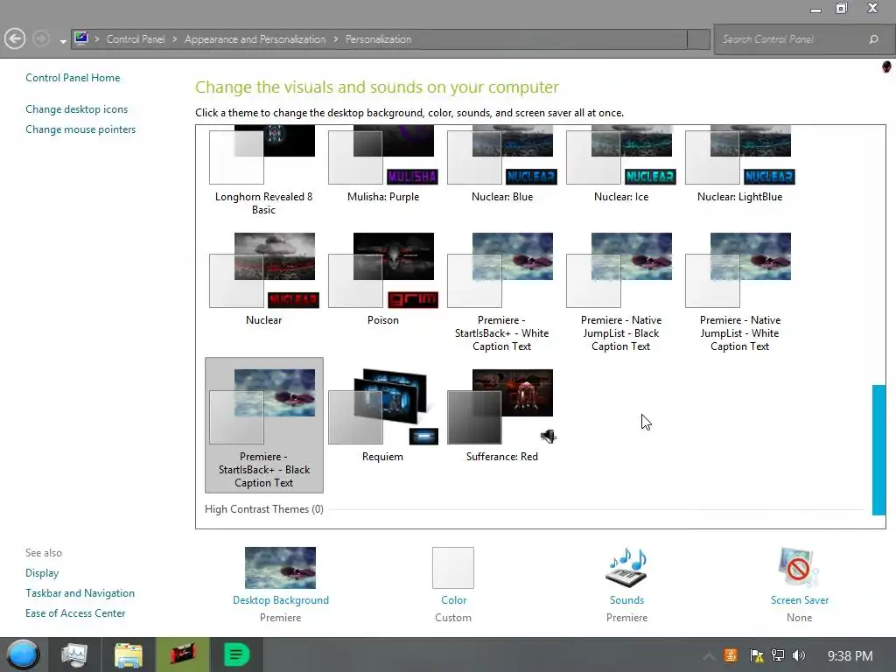The width and height of the screenshot is (896, 672).
Task: Apply the Mulisha: Purple theme
Action: point(383,165)
